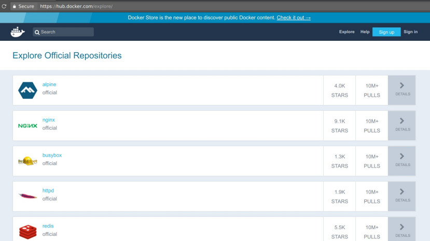Image resolution: width=430 pixels, height=241 pixels.
Task: Click httpd's 1.9K stars count
Action: point(340,192)
